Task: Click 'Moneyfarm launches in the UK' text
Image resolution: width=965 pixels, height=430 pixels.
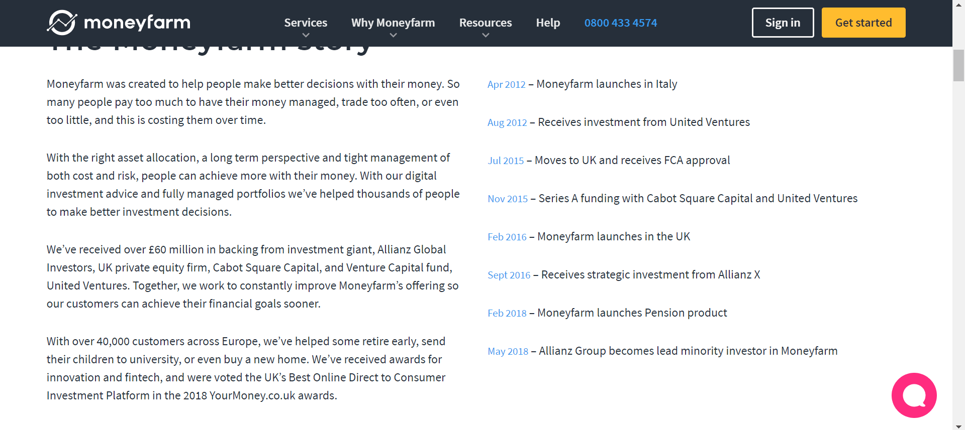Action: (x=614, y=237)
